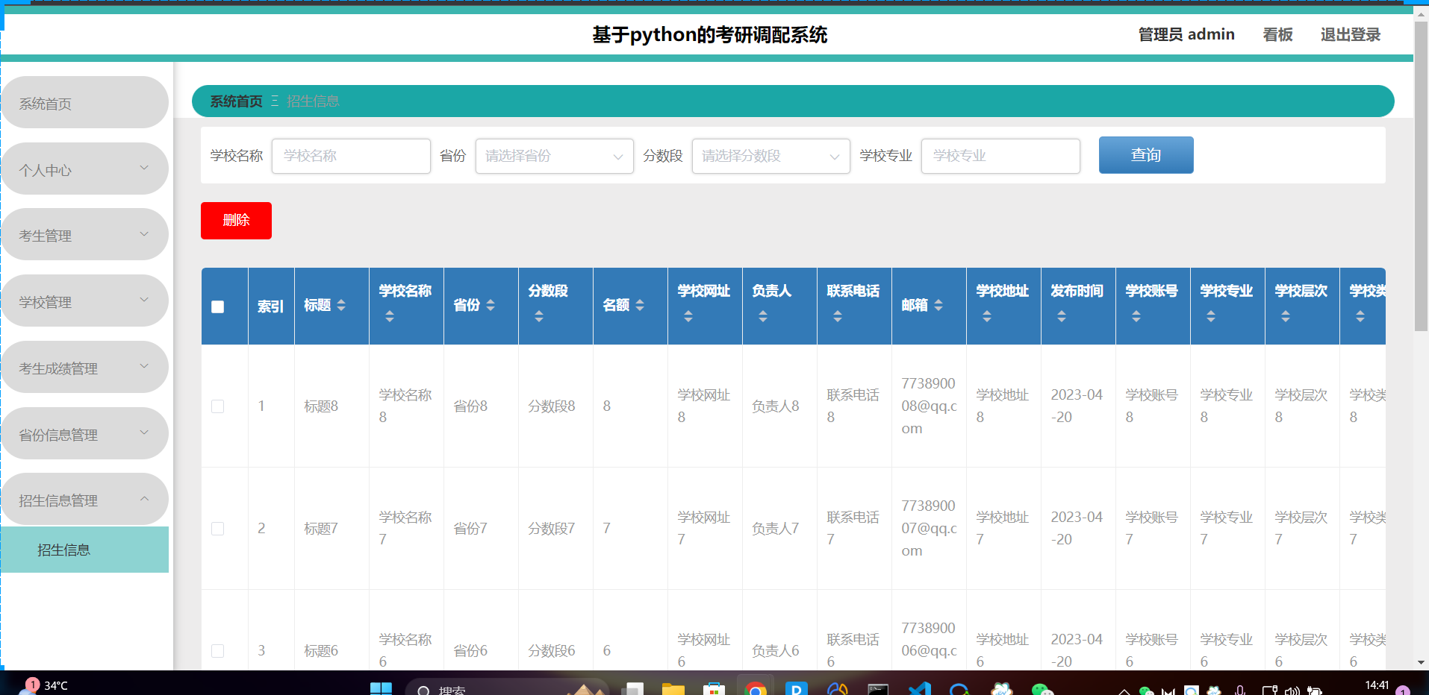Select 招生信息 submenu item

coord(84,550)
